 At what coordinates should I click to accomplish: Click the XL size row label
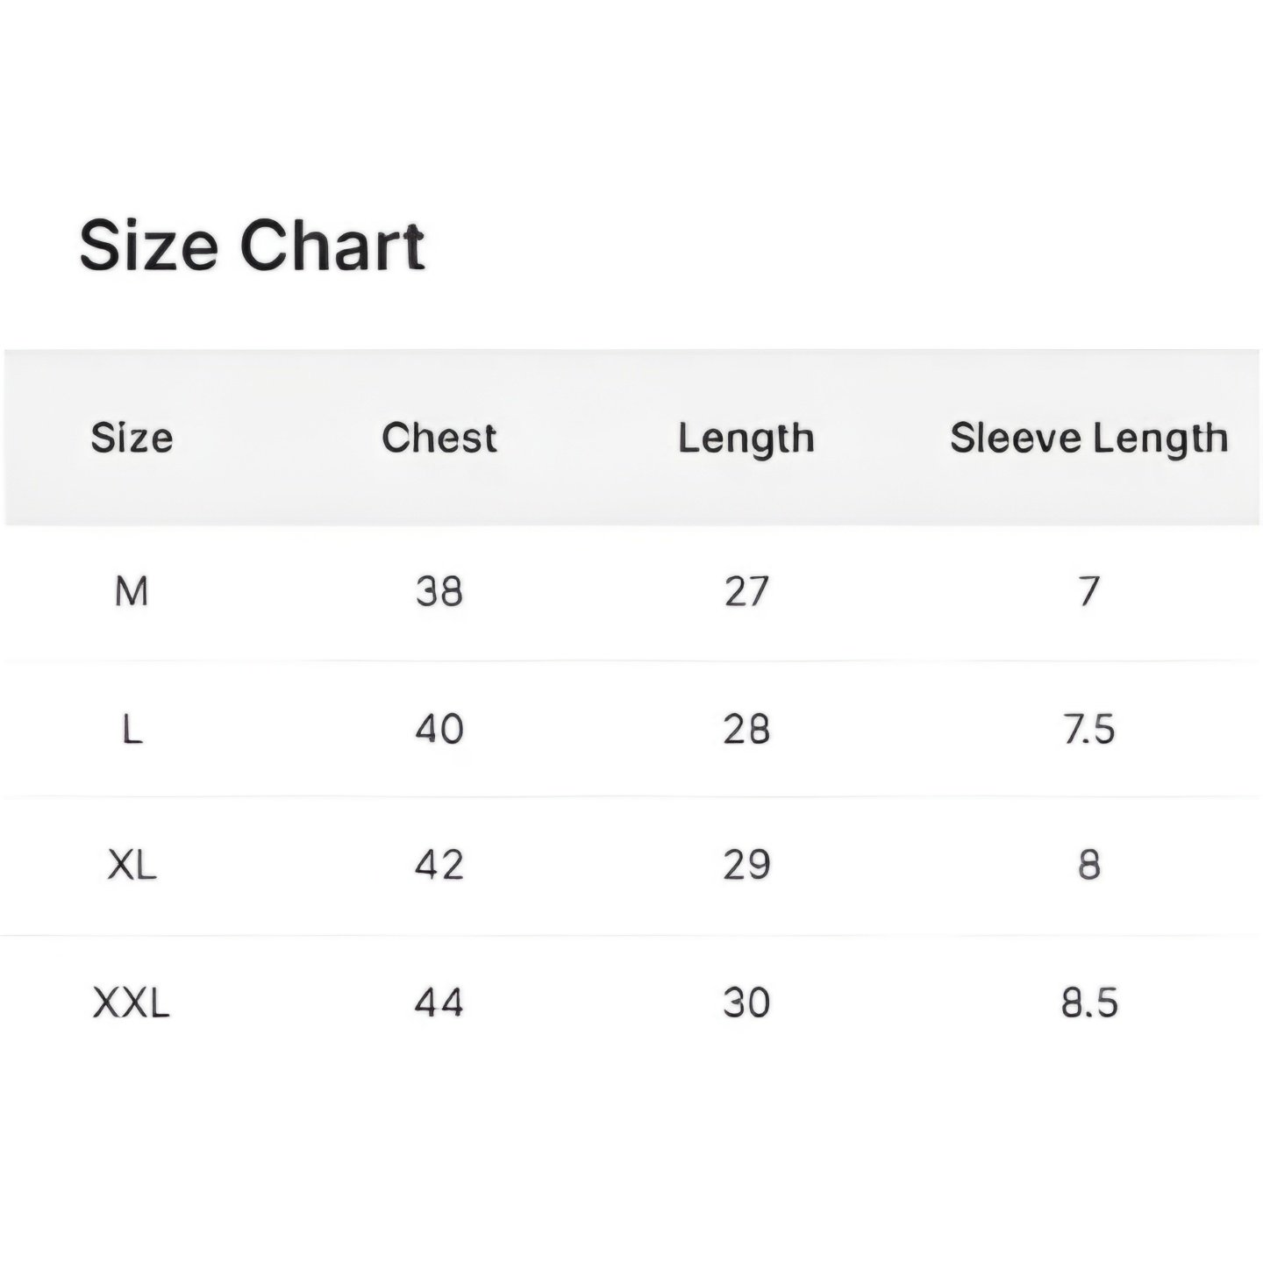132,866
